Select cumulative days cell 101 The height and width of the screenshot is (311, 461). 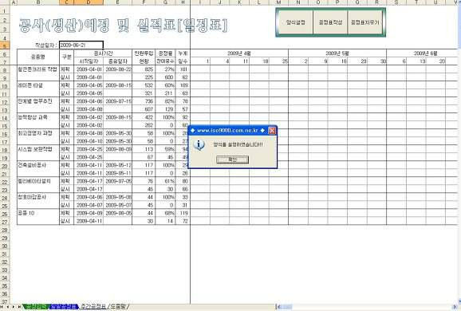click(x=183, y=69)
